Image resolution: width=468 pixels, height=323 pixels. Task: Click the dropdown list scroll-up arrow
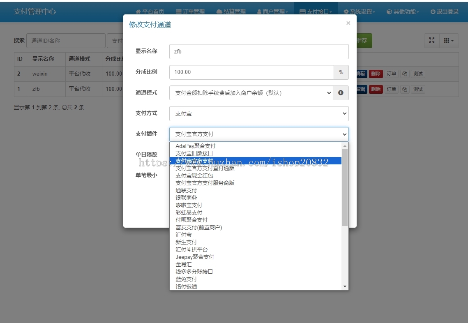tap(345, 145)
